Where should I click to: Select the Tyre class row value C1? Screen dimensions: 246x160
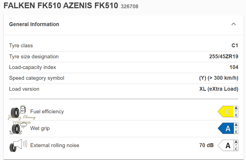point(235,46)
